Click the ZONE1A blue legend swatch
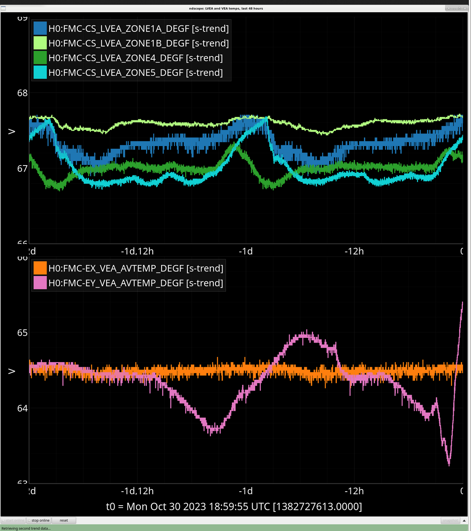 (40, 28)
